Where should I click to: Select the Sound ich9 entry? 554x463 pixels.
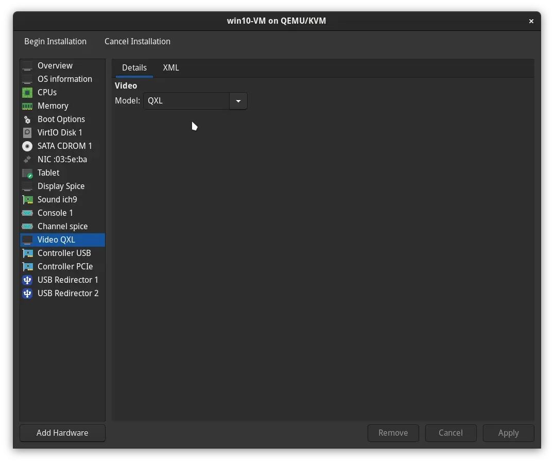coord(62,200)
